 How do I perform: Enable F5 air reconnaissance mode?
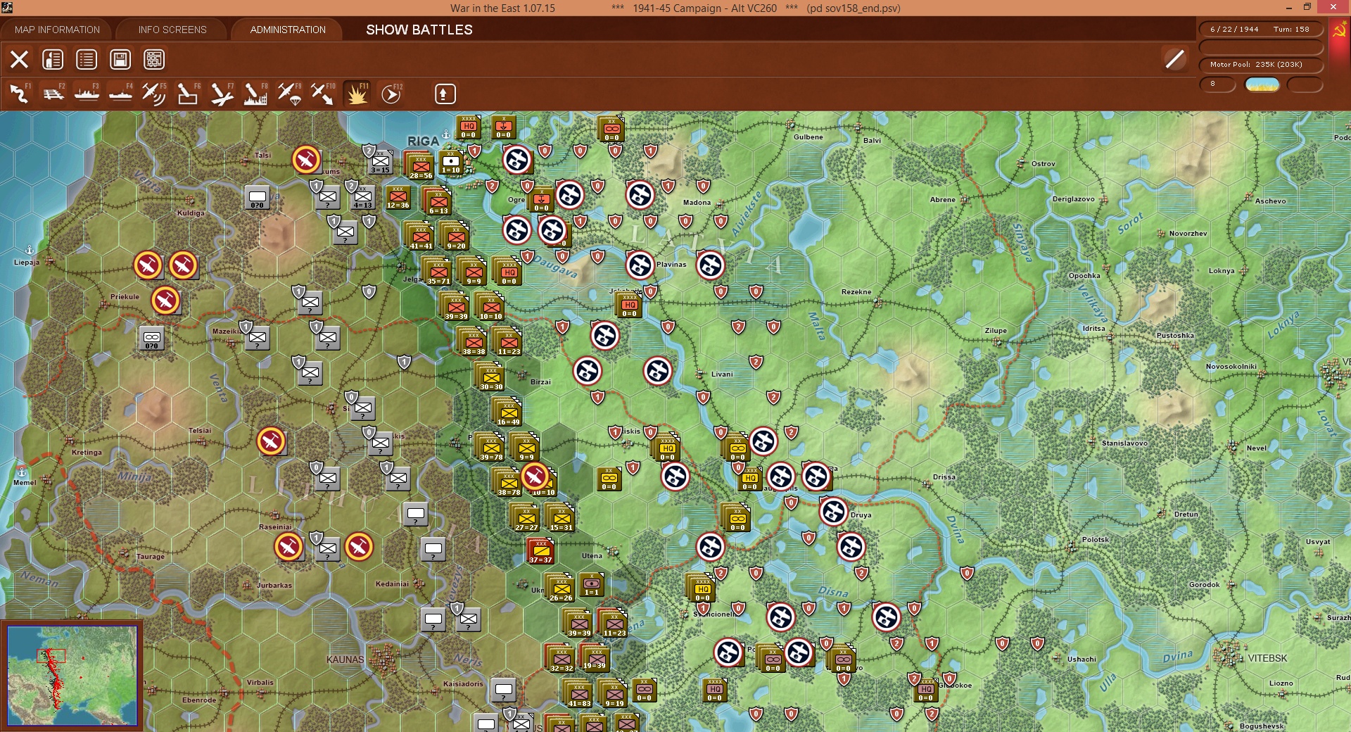pos(154,94)
